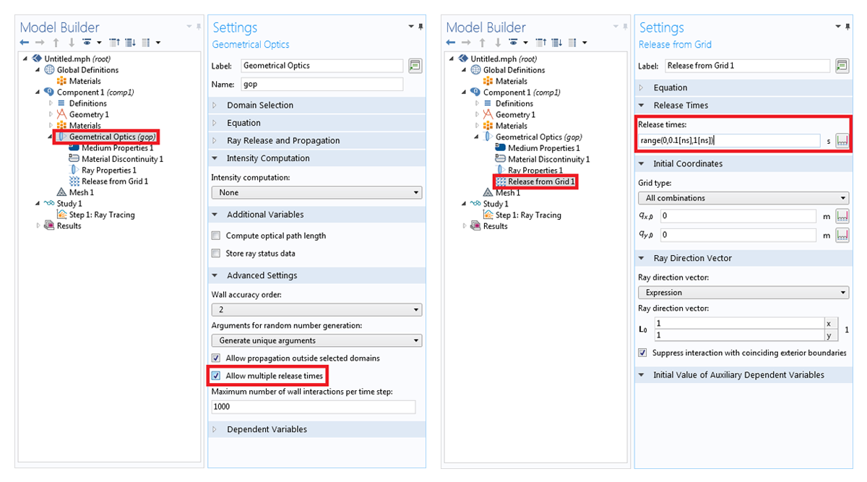
Task: Toggle Suppress interaction with coinciding exterior boundaries
Action: 642,353
